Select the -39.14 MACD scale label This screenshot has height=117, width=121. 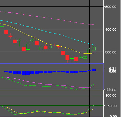click(110, 90)
